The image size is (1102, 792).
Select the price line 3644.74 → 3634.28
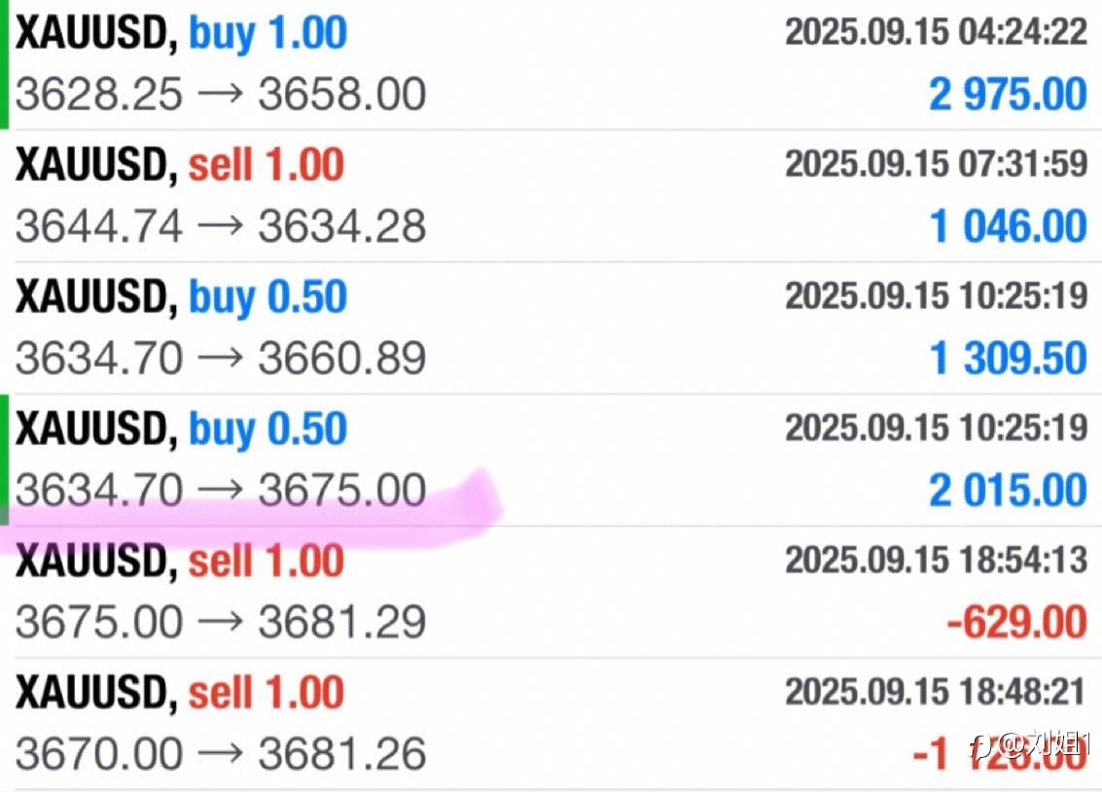point(221,226)
